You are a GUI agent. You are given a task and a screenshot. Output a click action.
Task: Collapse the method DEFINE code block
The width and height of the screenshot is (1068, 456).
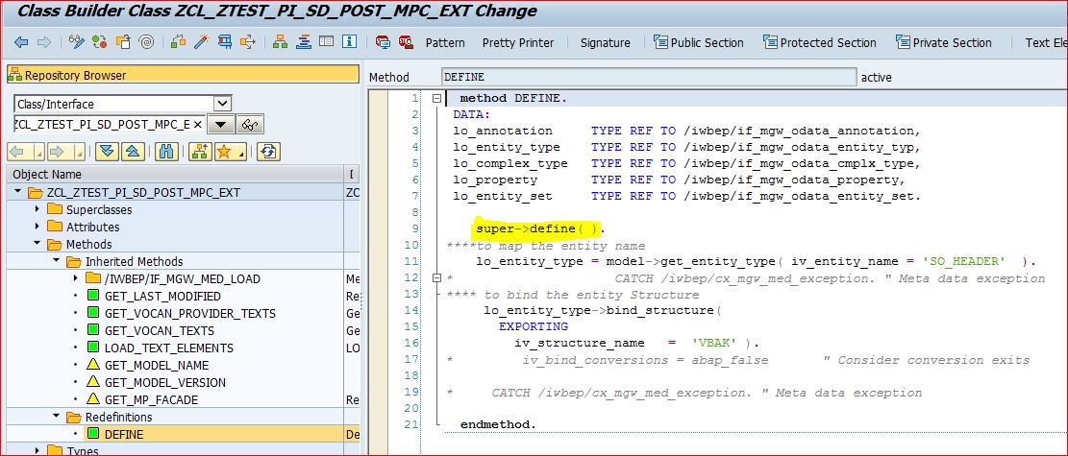point(436,99)
